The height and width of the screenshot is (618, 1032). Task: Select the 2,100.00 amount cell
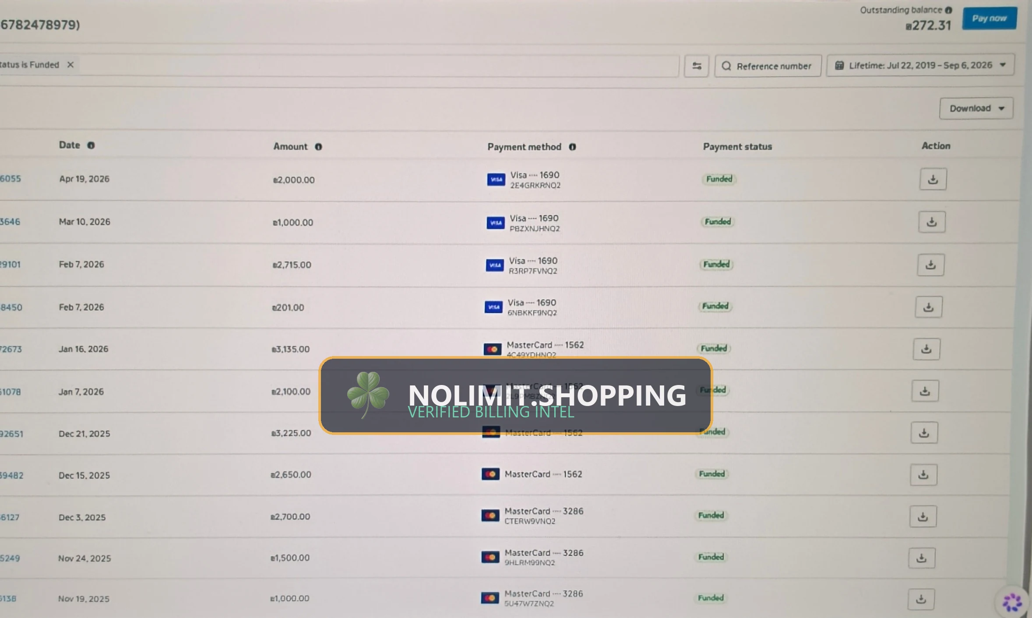(291, 392)
